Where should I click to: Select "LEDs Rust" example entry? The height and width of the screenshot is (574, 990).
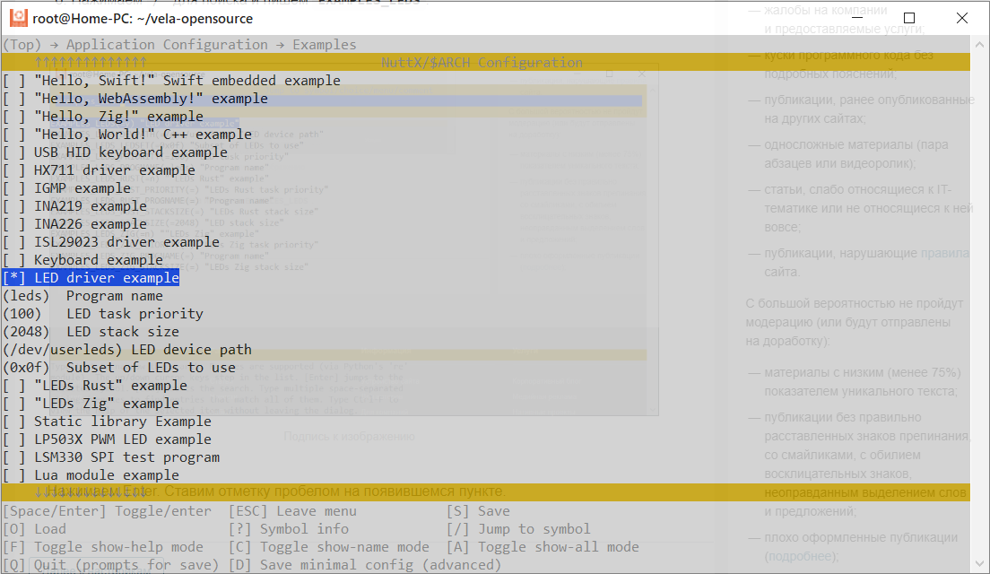coord(95,386)
